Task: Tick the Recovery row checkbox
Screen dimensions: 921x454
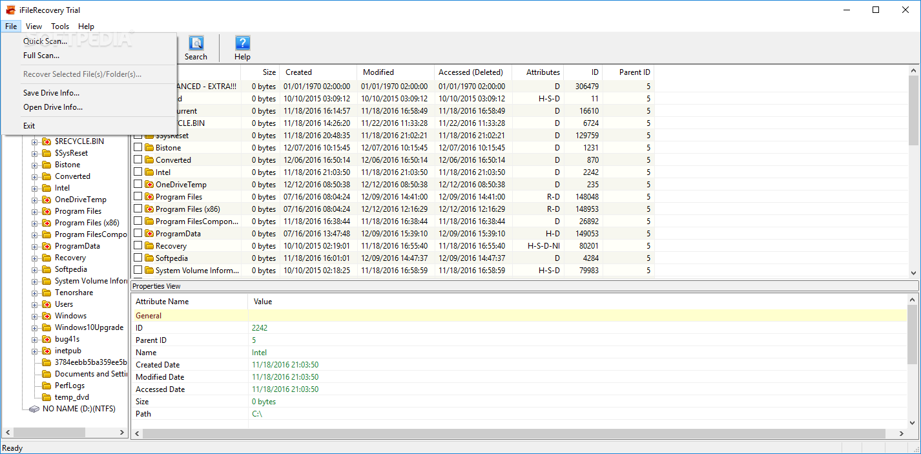Action: (138, 246)
